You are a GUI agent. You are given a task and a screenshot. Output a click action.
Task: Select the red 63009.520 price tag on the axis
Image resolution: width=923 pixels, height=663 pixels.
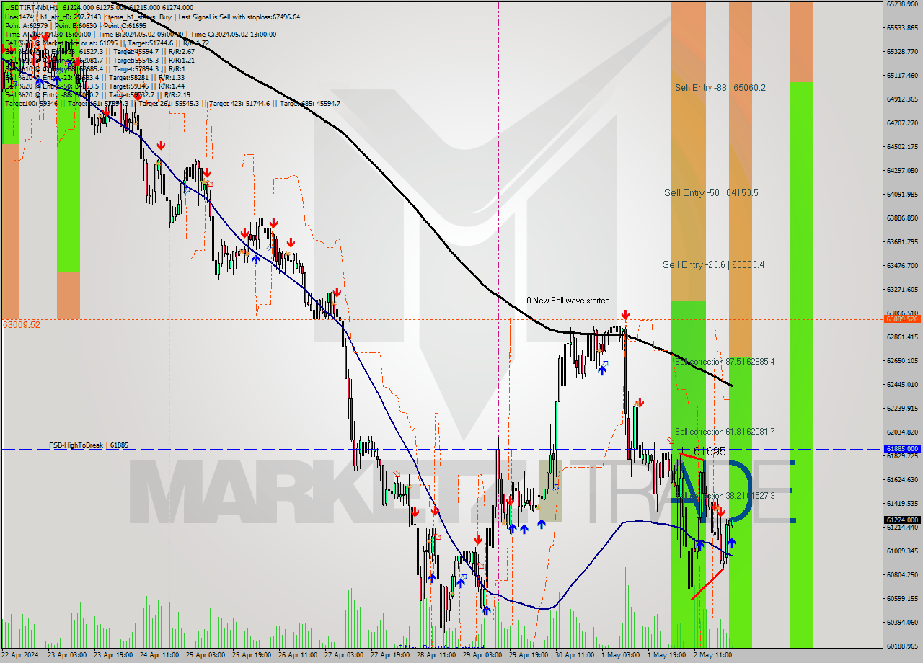coord(901,319)
